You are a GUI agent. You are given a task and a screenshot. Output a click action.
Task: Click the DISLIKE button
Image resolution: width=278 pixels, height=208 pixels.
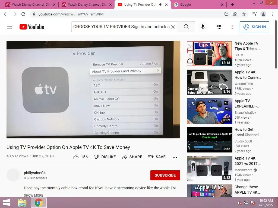tap(105, 157)
